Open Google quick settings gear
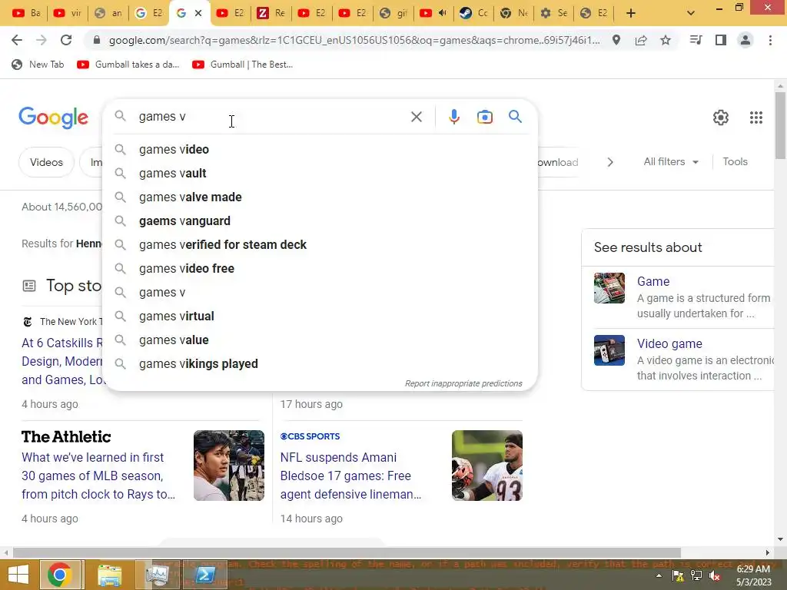 pos(721,118)
